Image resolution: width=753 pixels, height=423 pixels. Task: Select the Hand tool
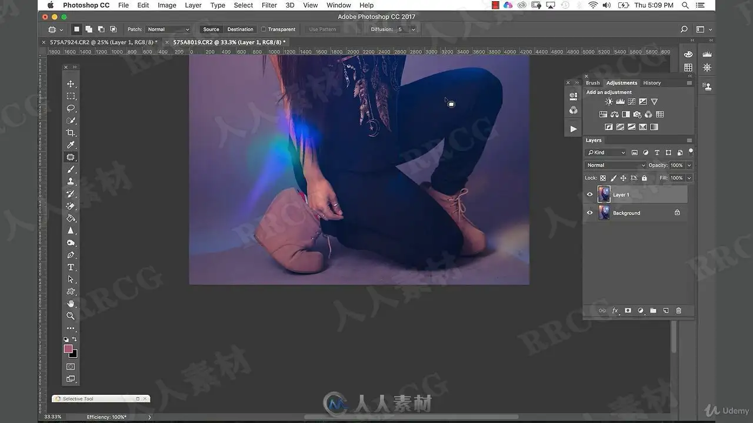[71, 304]
